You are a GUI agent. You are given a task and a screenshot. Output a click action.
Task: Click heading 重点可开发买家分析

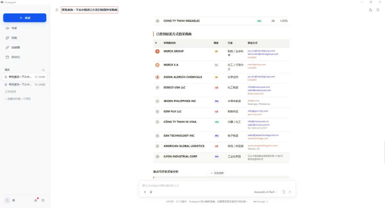pyautogui.click(x=166, y=172)
